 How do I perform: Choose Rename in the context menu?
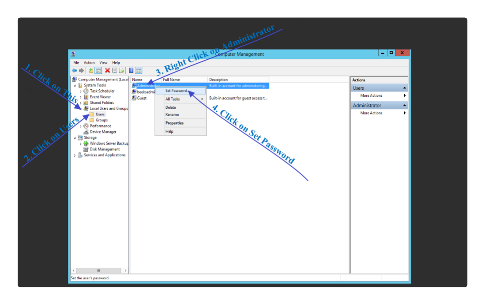(180, 114)
